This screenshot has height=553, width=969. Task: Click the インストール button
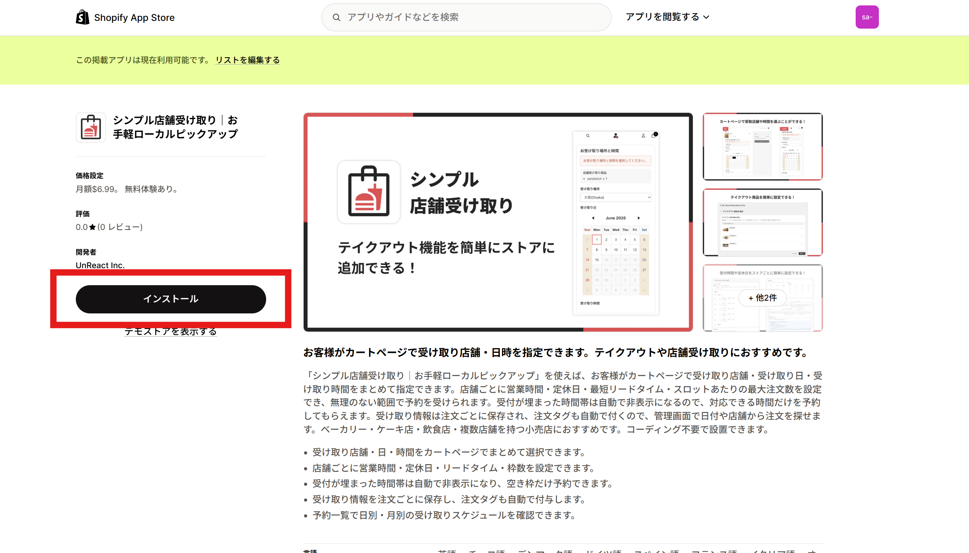(x=171, y=299)
